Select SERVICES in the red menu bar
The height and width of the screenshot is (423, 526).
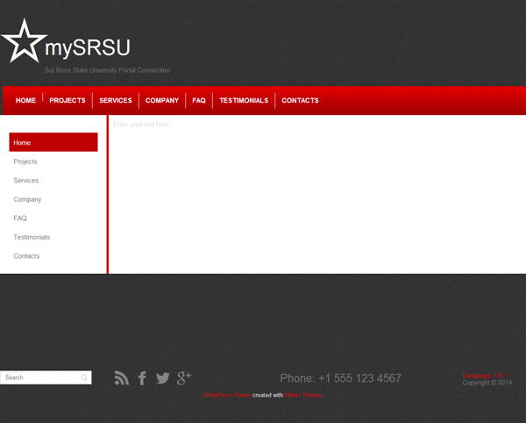[x=116, y=101]
